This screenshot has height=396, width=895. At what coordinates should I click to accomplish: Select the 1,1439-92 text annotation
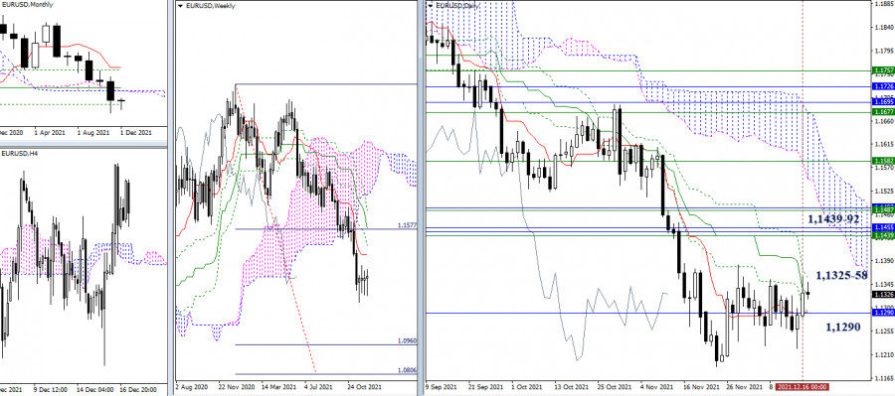pyautogui.click(x=834, y=218)
